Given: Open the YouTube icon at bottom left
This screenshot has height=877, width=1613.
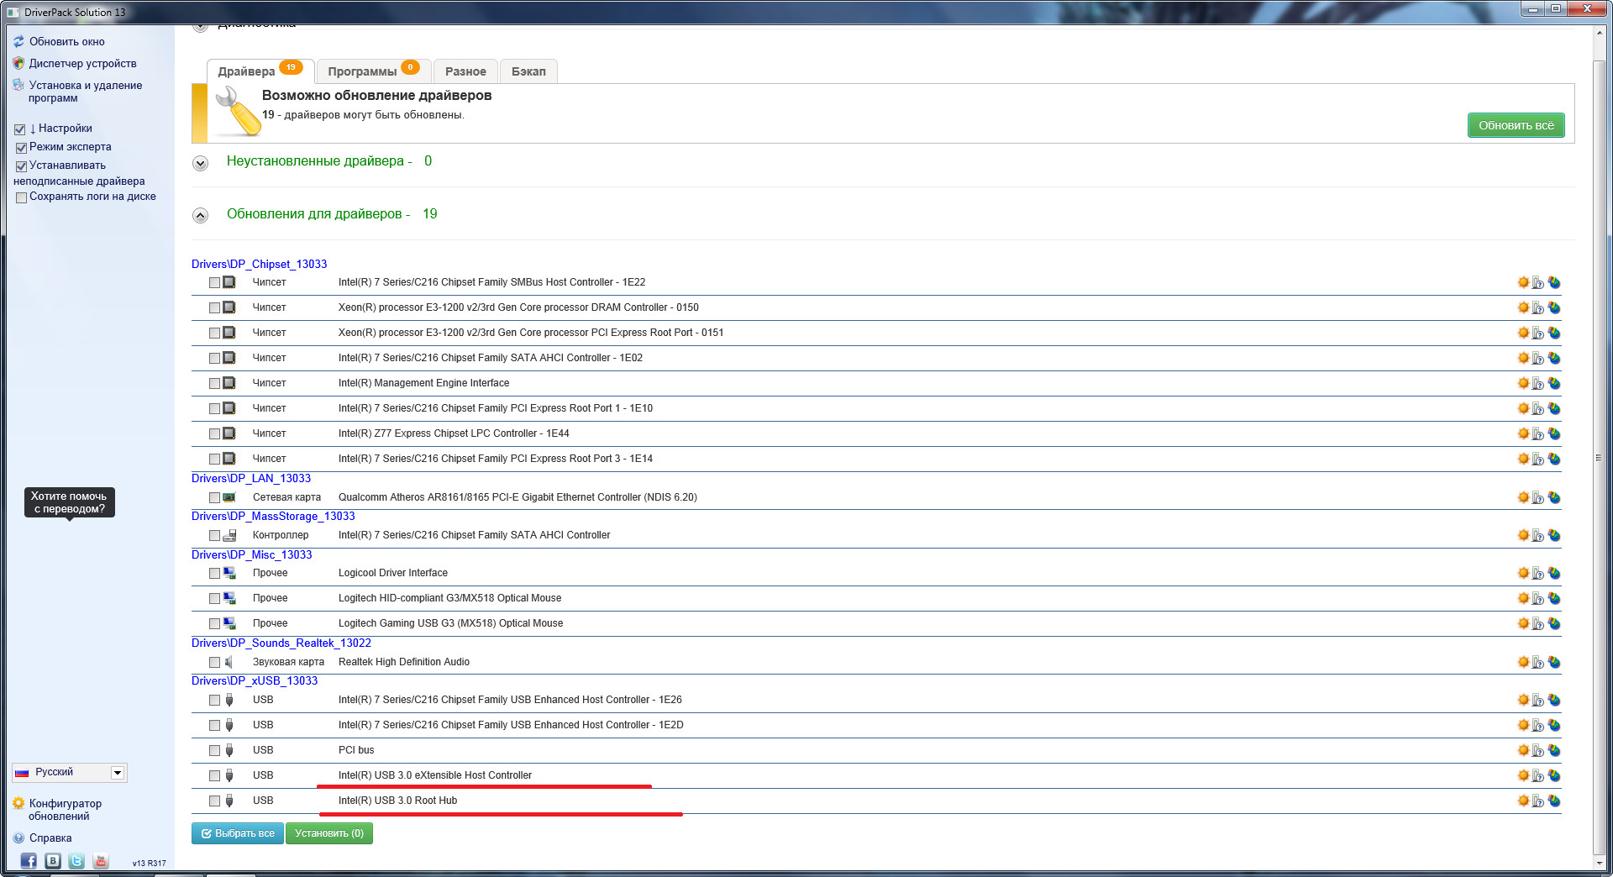Looking at the screenshot, I should click(x=101, y=861).
